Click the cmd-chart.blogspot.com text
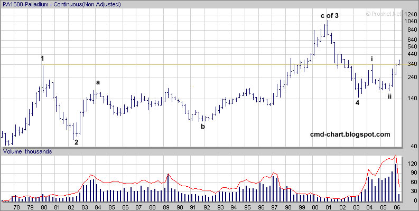The width and height of the screenshot is (419, 211). tap(350, 135)
